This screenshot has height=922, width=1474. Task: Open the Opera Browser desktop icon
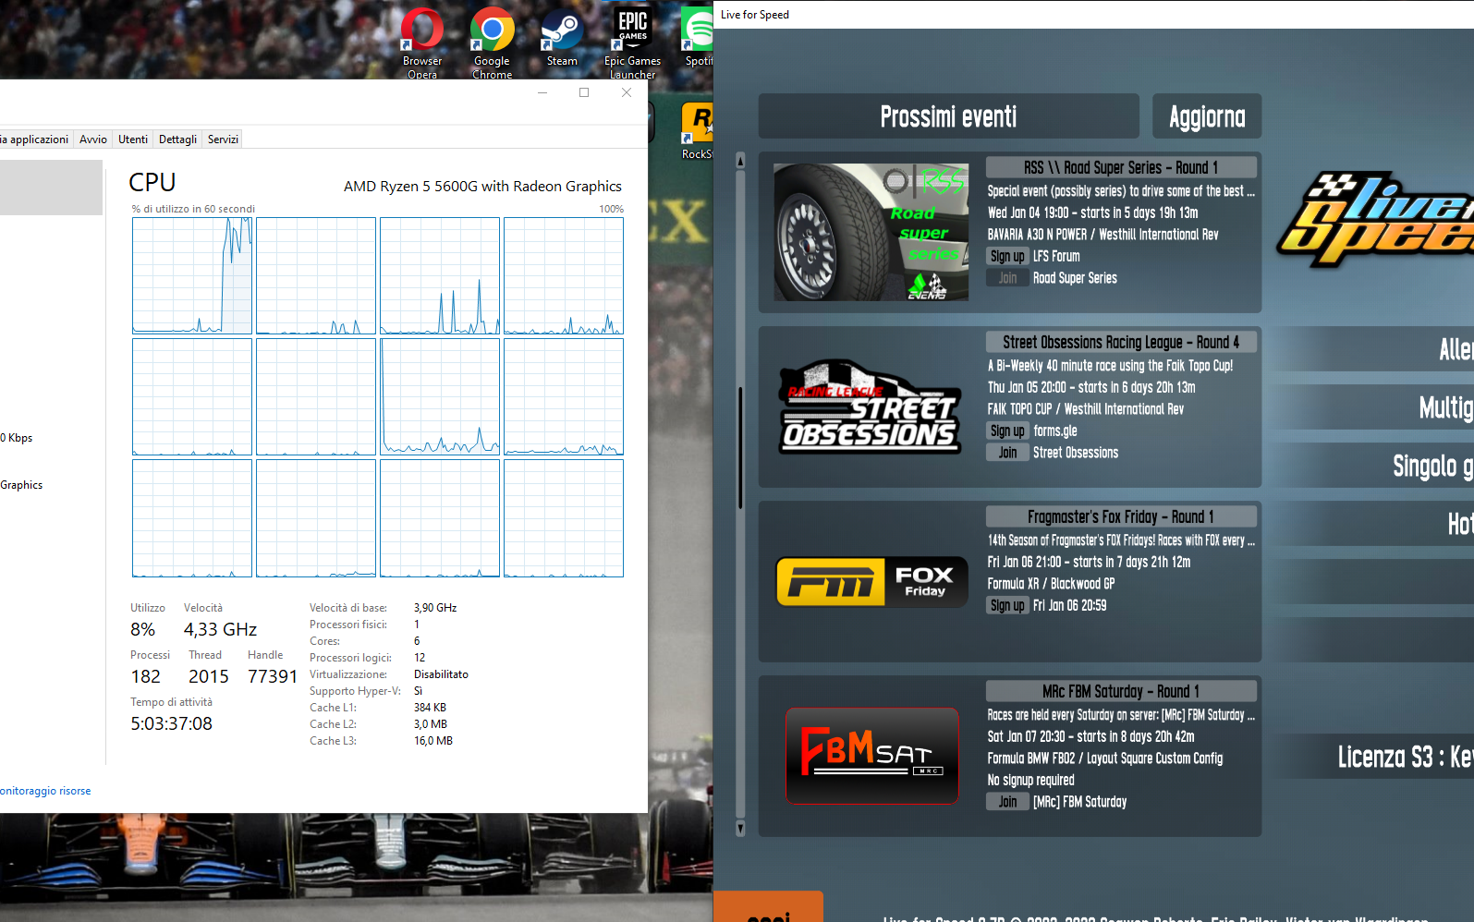422,42
